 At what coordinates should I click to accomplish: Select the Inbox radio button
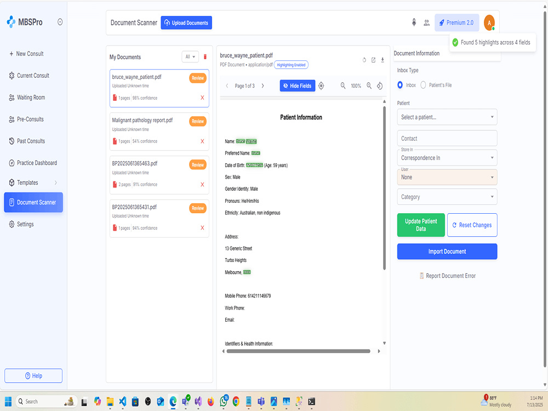pyautogui.click(x=400, y=85)
